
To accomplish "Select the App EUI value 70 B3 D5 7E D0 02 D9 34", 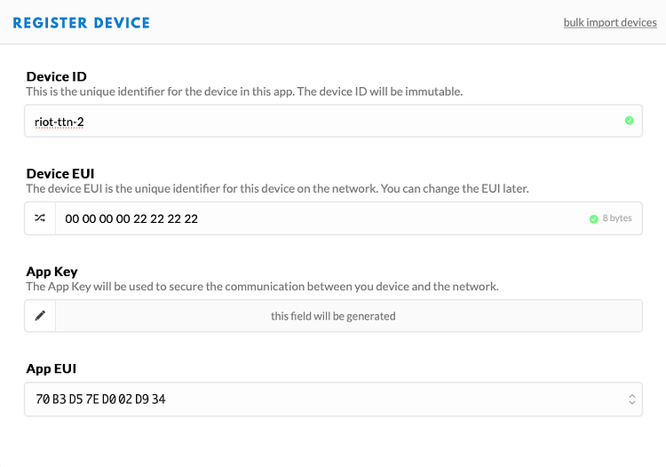I will pos(100,400).
